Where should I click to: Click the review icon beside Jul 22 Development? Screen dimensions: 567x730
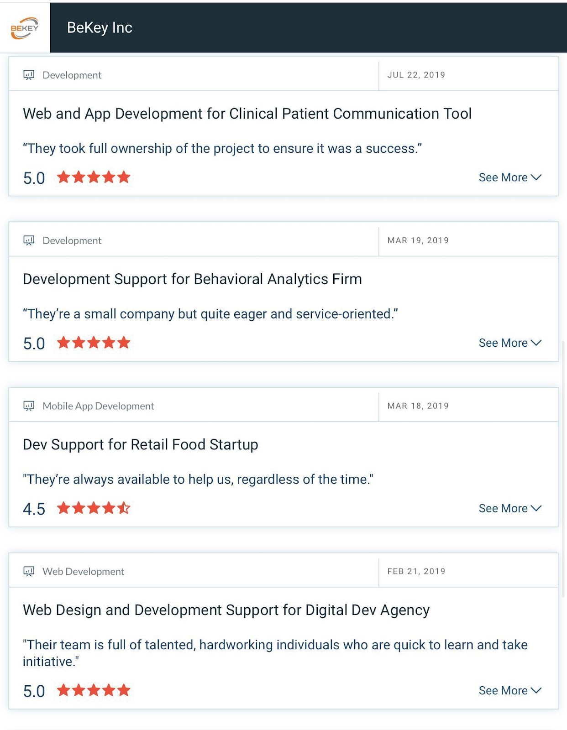pos(29,75)
